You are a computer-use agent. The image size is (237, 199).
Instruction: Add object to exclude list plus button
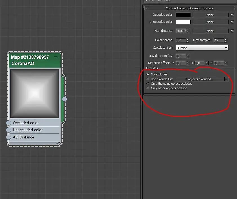(226, 79)
